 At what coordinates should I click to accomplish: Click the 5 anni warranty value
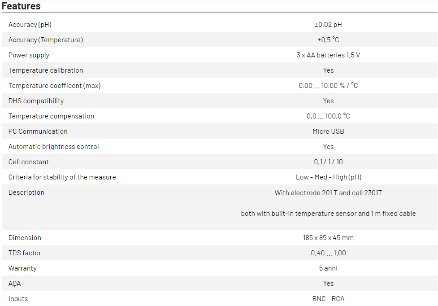pos(328,268)
